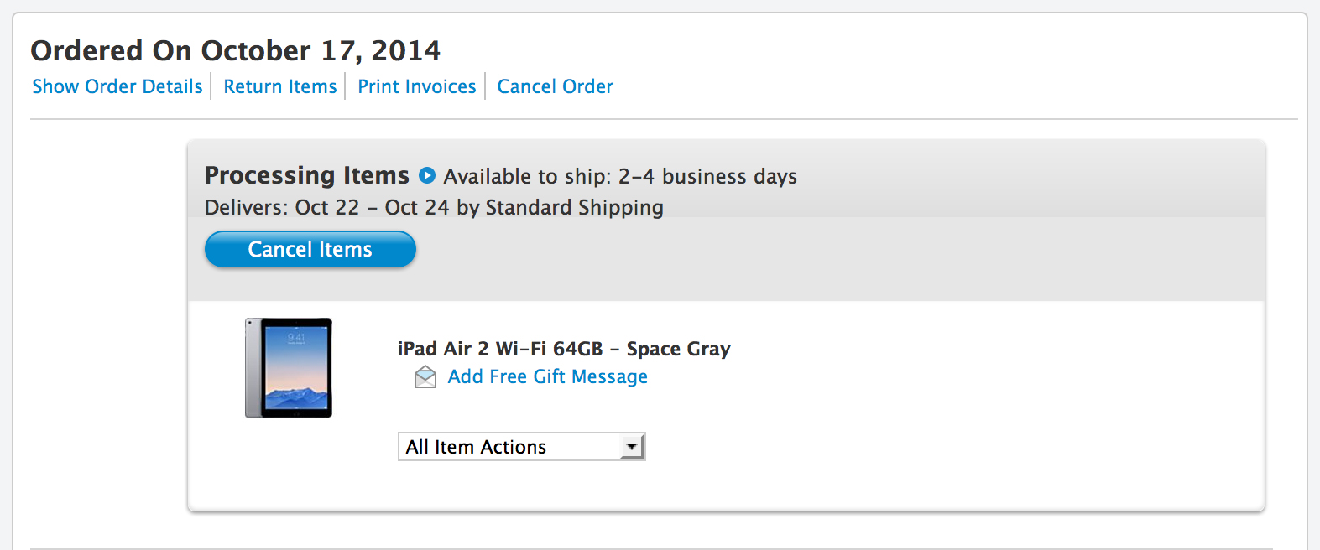This screenshot has height=550, width=1320.
Task: Click the All Item Actions dropdown arrow
Action: tap(632, 447)
